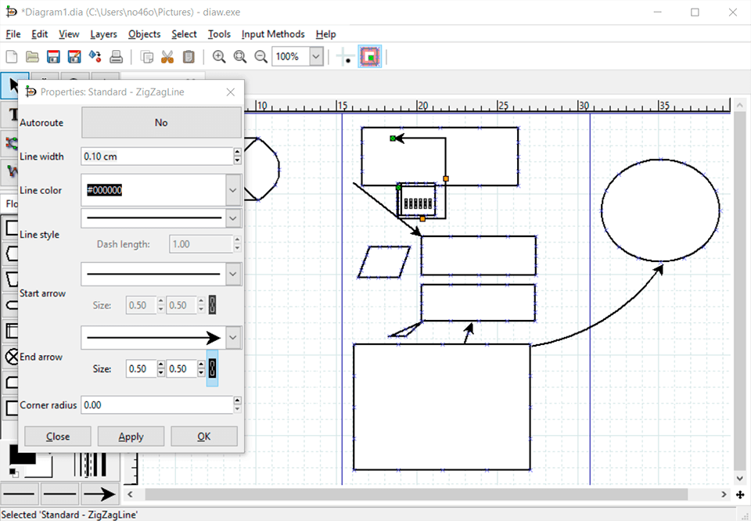Toggle object snapping in toolbar
Viewport: 751px width, 521px height.
(369, 56)
